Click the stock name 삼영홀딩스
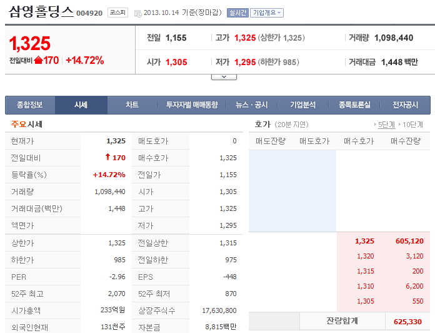This screenshot has width=435, height=333. (x=41, y=12)
